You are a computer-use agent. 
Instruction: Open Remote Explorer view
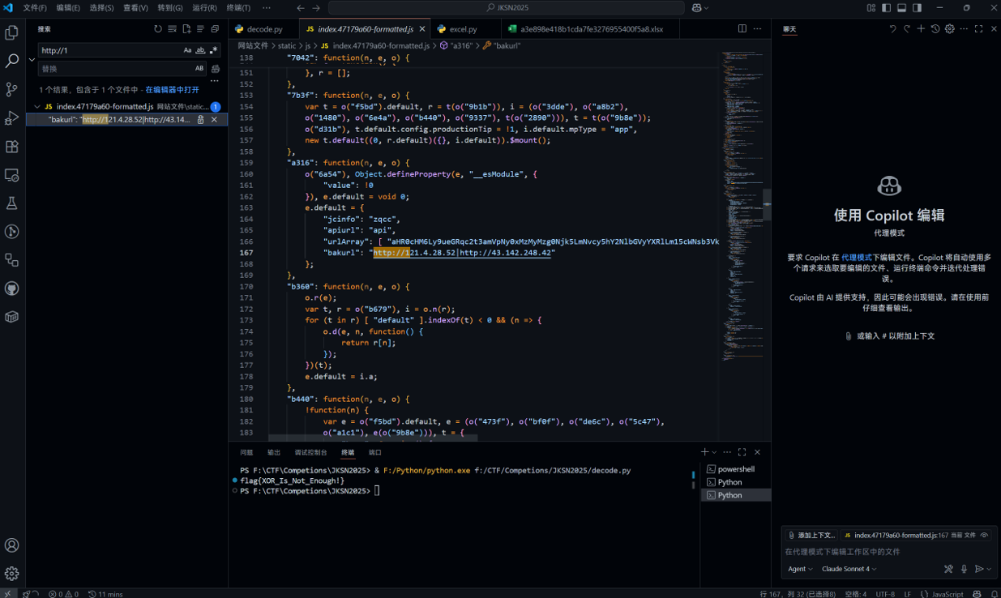click(12, 175)
